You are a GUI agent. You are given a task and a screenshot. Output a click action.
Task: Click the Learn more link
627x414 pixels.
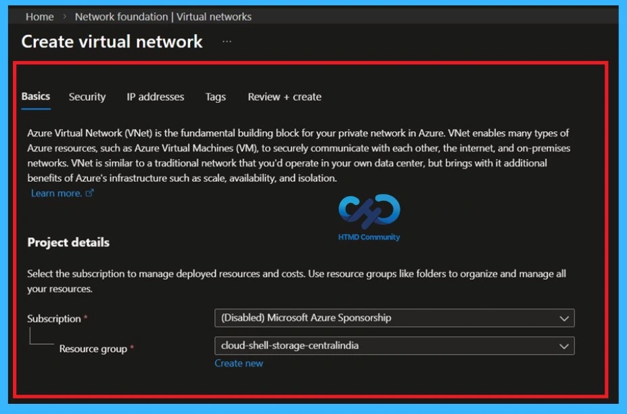[x=55, y=193]
